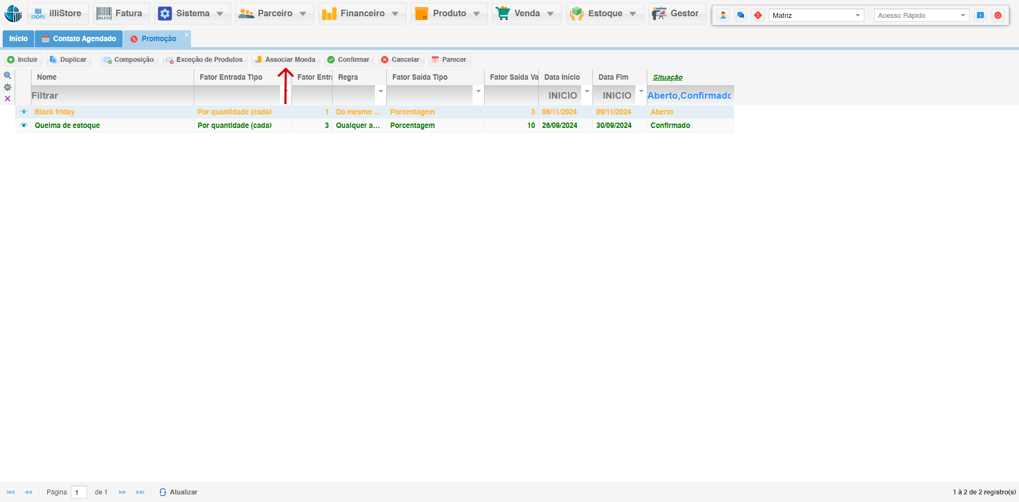
Task: Click the red alert diamond icon
Action: (x=758, y=15)
